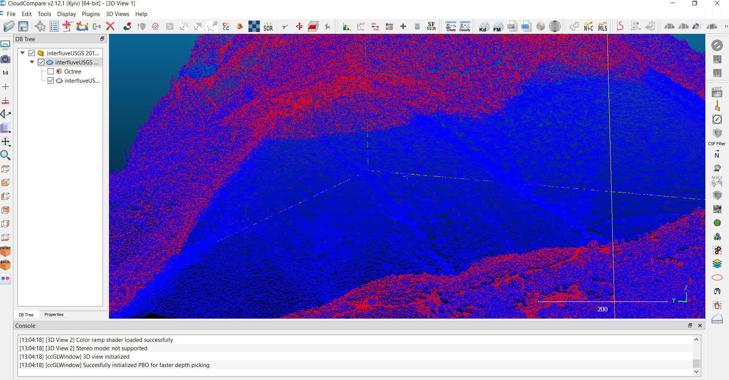Viewport: 729px width, 380px height.
Task: Launch the CANUPO Classify plugin
Action: 464,26
